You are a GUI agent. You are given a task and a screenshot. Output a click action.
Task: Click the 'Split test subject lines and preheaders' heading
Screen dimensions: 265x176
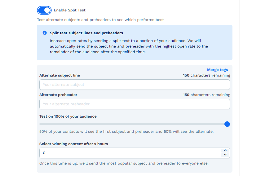[x=86, y=33]
